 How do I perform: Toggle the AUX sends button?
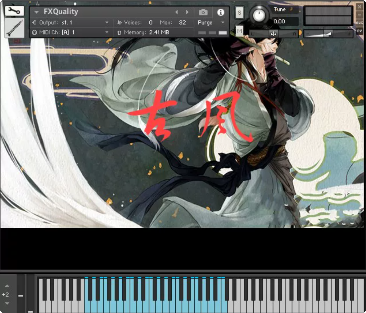point(359,23)
